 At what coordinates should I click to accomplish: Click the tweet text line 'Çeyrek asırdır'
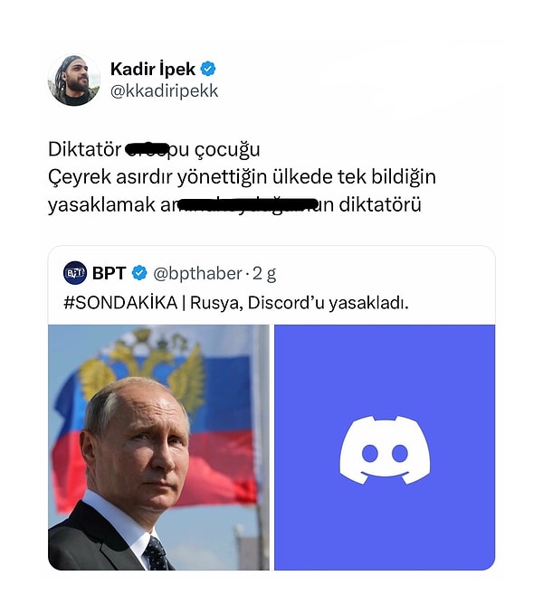click(242, 177)
